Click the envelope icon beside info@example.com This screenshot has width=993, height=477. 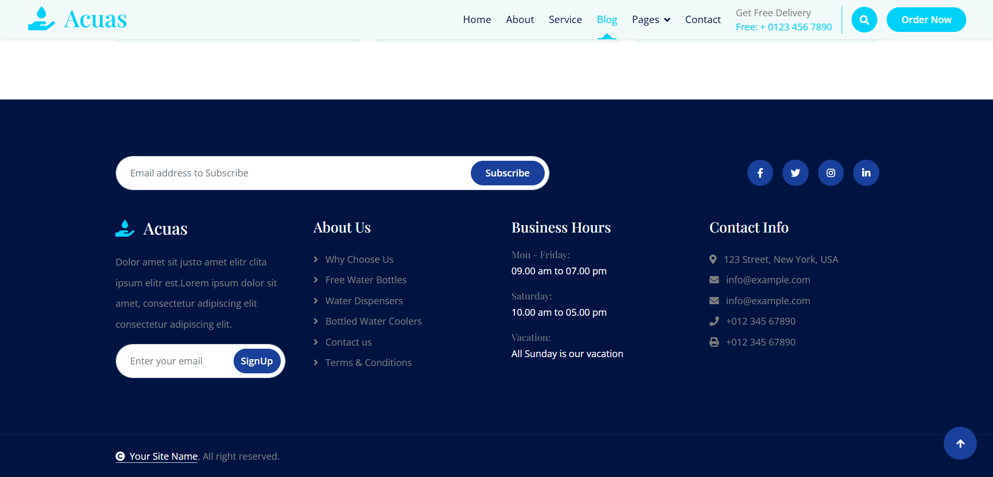coord(714,280)
